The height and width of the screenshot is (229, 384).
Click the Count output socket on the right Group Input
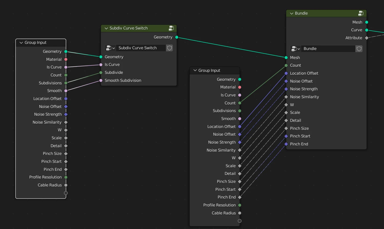coord(239,103)
